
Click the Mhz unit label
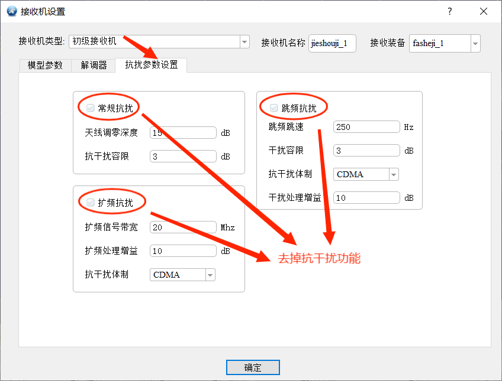point(228,227)
